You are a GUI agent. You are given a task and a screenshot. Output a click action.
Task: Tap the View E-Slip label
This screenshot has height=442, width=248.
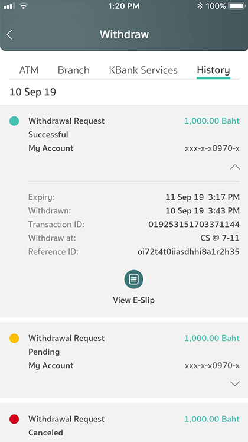click(x=133, y=300)
